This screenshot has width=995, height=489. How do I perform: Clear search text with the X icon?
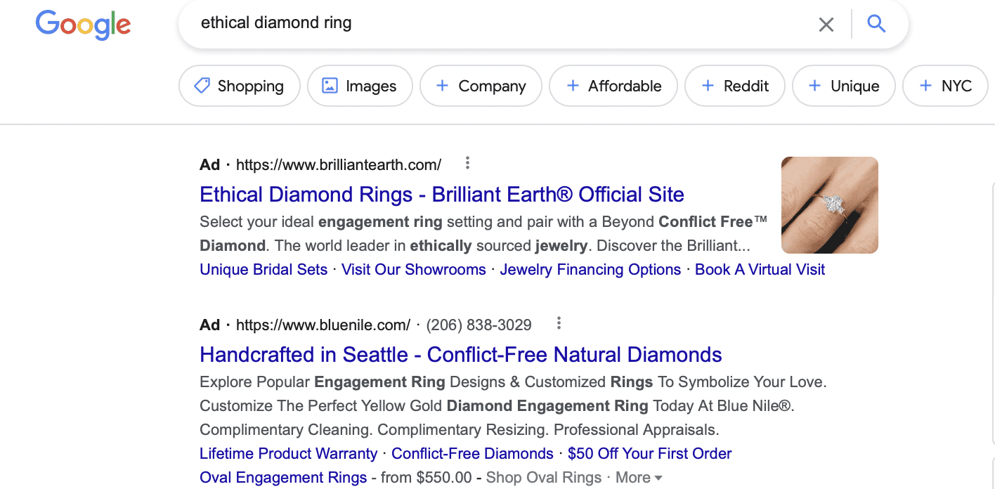[826, 25]
